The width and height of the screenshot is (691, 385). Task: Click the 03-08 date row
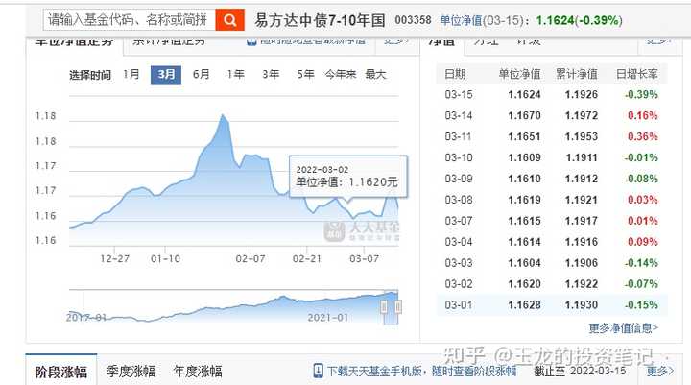pos(551,200)
